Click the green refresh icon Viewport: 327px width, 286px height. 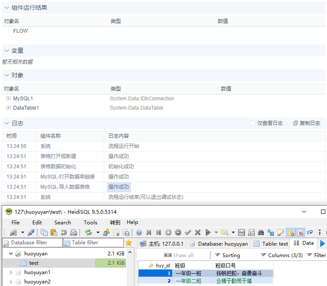click(88, 232)
